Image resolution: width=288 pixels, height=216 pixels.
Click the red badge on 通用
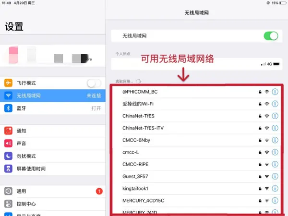(99, 191)
